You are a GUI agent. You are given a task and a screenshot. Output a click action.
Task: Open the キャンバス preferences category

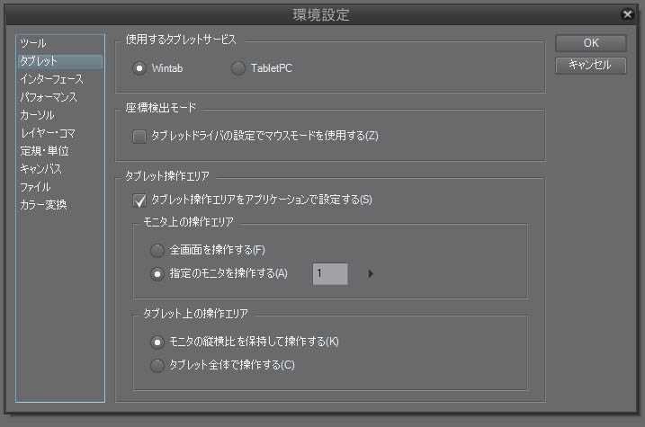click(60, 169)
